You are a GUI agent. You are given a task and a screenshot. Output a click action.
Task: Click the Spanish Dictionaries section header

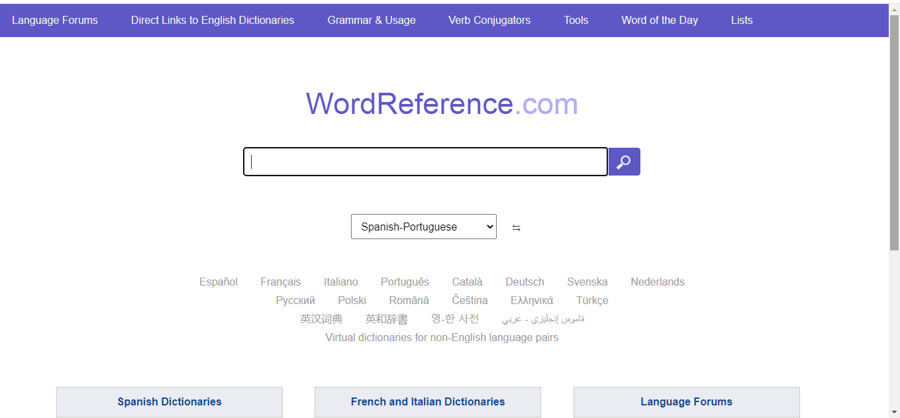[170, 401]
